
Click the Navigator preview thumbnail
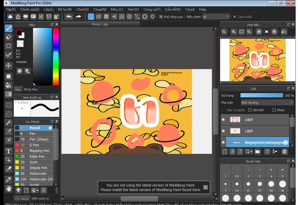[x=258, y=60]
